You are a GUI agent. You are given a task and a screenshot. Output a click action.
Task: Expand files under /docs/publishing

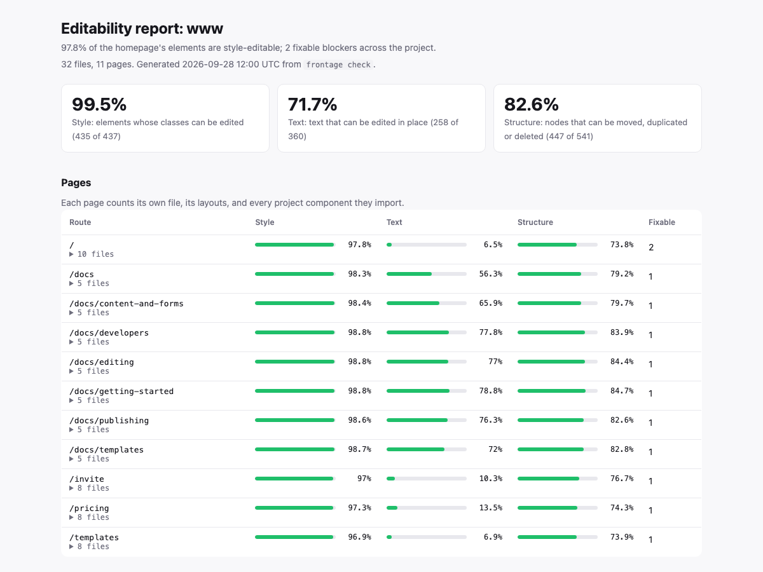coord(89,430)
